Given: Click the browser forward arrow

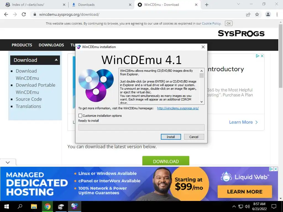Looking at the screenshot, I should click(x=15, y=14).
